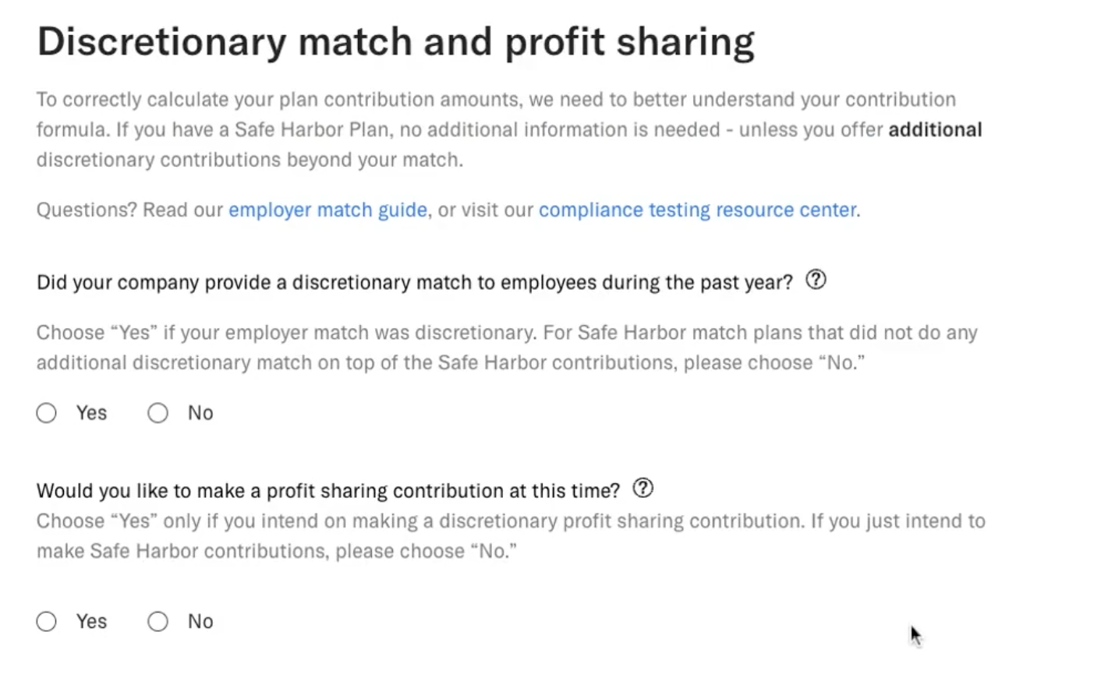Click the Safe Harbor guidance paragraph
Screen dimensions: 1101x685
coord(505,347)
